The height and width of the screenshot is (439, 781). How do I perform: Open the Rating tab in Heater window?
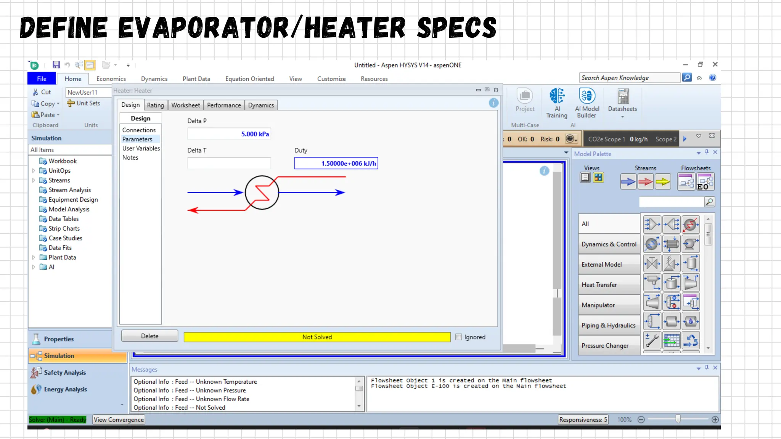tap(155, 105)
